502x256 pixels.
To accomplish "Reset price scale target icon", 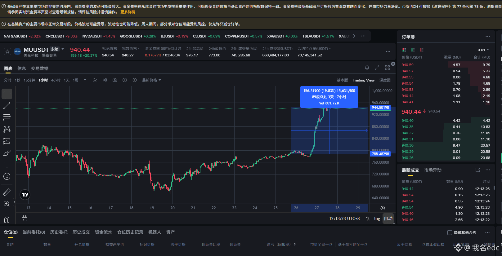I will [383, 208].
